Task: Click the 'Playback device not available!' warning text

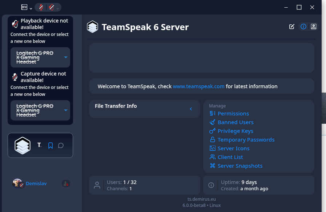Action: tap(44, 24)
